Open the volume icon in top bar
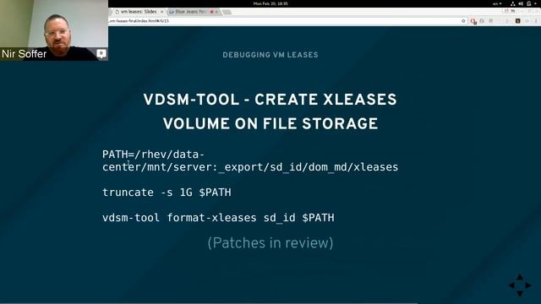Image resolution: width=541 pixels, height=304 pixels. 521,3
